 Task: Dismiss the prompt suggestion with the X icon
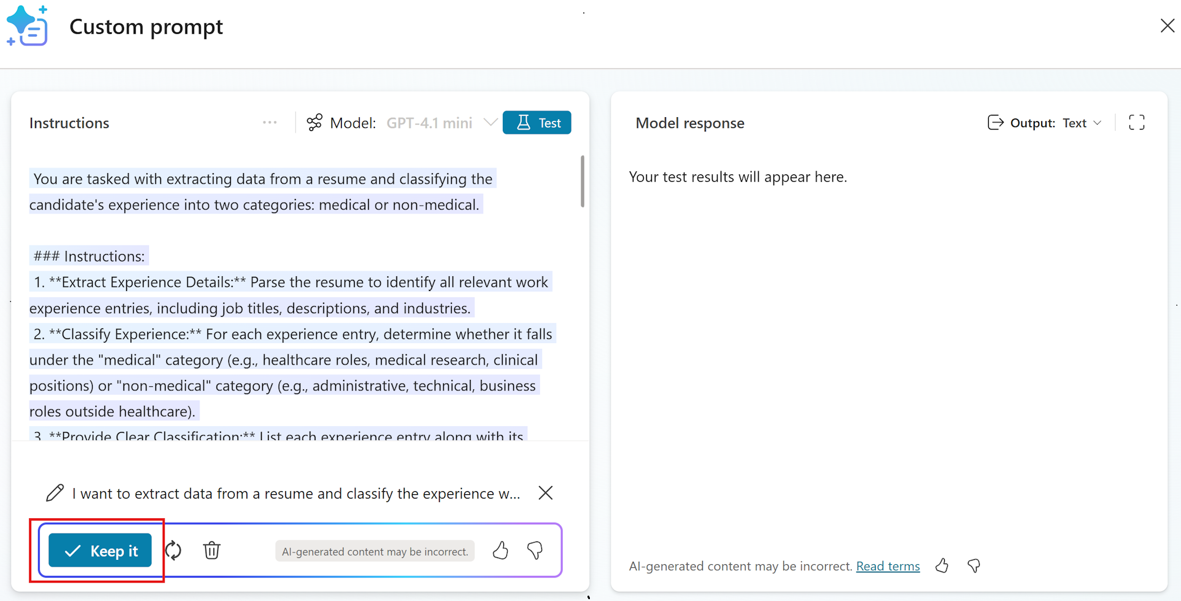pos(545,493)
